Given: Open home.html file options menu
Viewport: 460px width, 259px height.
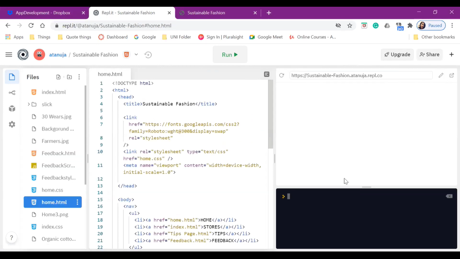Looking at the screenshot, I should [x=77, y=202].
